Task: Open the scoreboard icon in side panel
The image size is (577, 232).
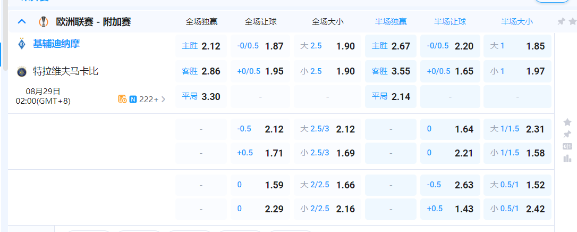Action: coord(567,146)
